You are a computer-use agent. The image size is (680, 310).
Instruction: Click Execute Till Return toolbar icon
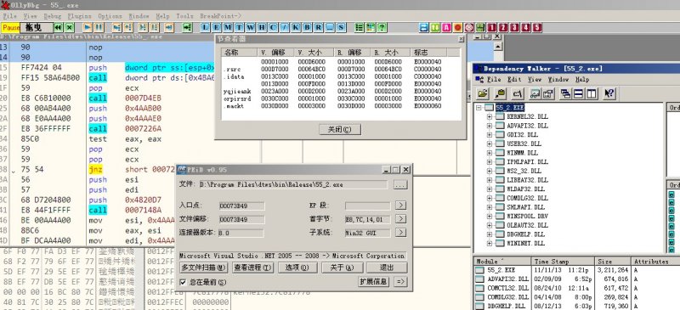(168, 28)
